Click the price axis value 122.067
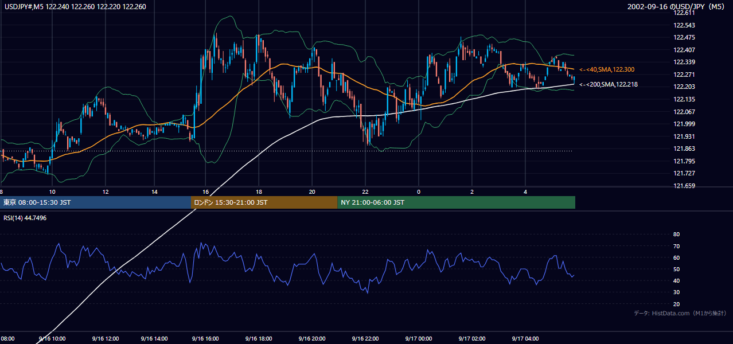The width and height of the screenshot is (733, 344). tap(684, 112)
